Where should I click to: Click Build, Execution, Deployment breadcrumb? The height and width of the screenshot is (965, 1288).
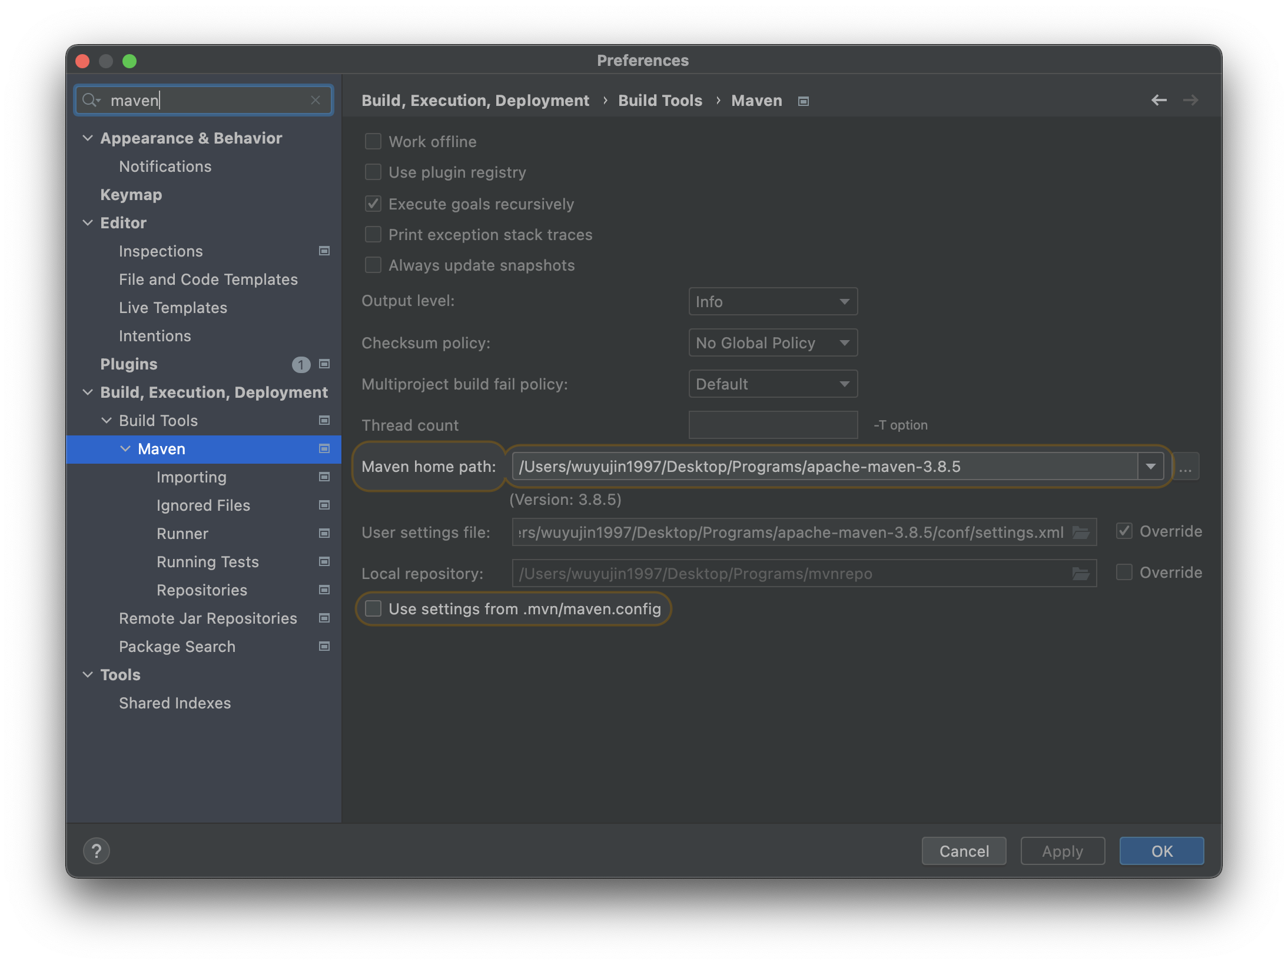pyautogui.click(x=475, y=101)
